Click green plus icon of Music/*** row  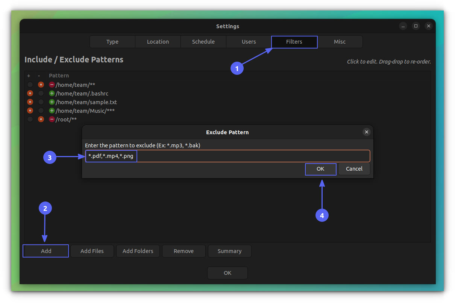tap(52, 111)
